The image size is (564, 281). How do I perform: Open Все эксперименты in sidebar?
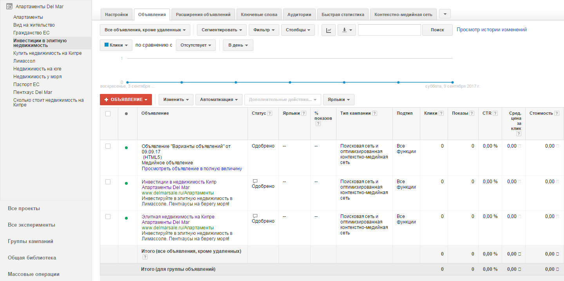pyautogui.click(x=31, y=225)
